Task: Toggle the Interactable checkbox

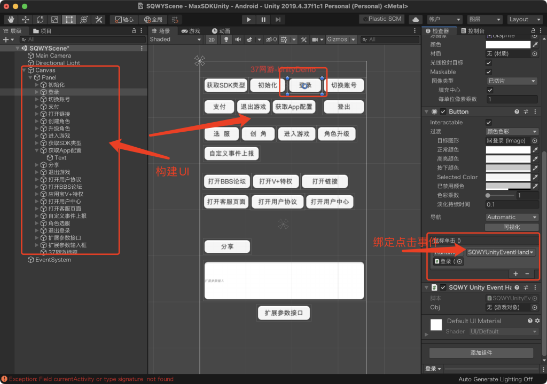Action: click(x=489, y=122)
